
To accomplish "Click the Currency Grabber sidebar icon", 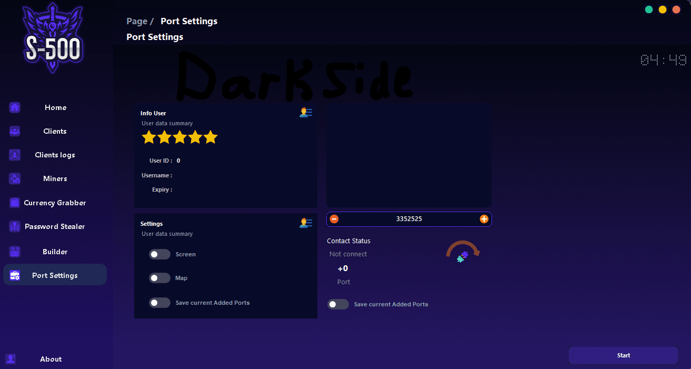I will (x=15, y=203).
